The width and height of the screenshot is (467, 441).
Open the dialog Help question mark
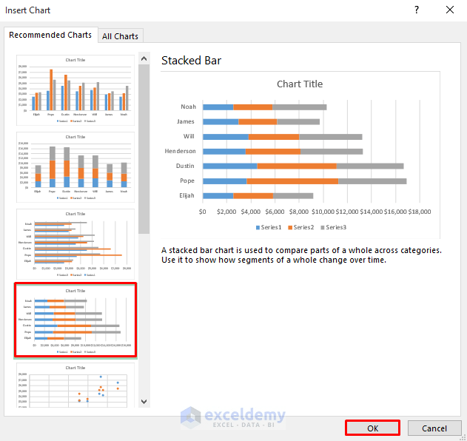pyautogui.click(x=417, y=10)
